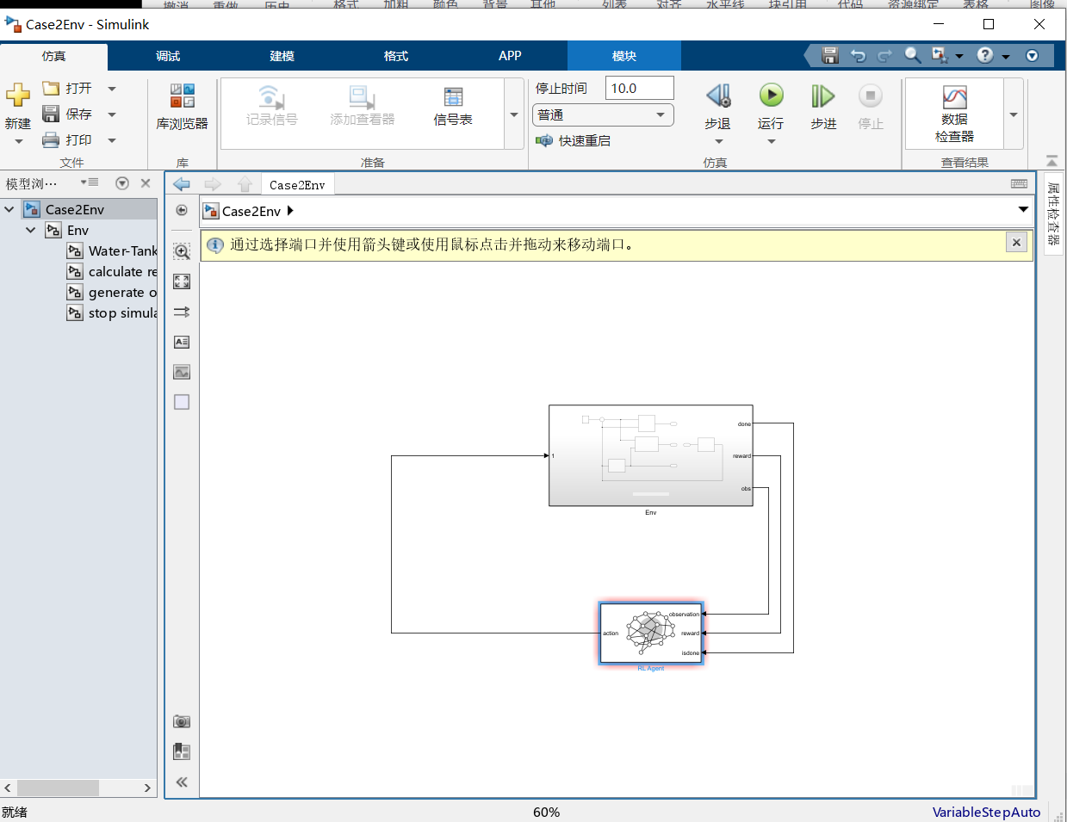This screenshot has width=1067, height=822.
Task: Open the Data Inspector (数据检查器)
Action: coord(954,113)
